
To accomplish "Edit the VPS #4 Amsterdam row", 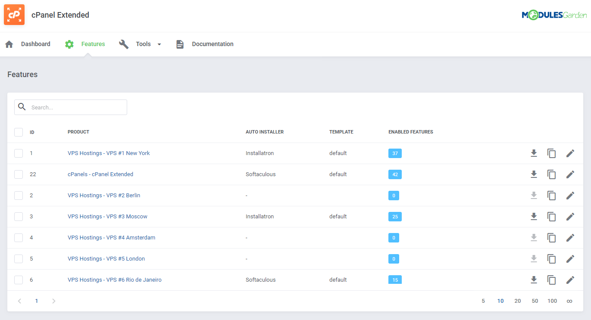I will pyautogui.click(x=570, y=237).
